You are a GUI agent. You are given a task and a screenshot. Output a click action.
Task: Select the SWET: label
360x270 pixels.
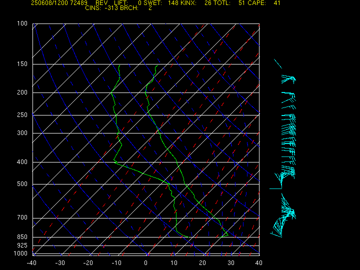click(x=152, y=3)
